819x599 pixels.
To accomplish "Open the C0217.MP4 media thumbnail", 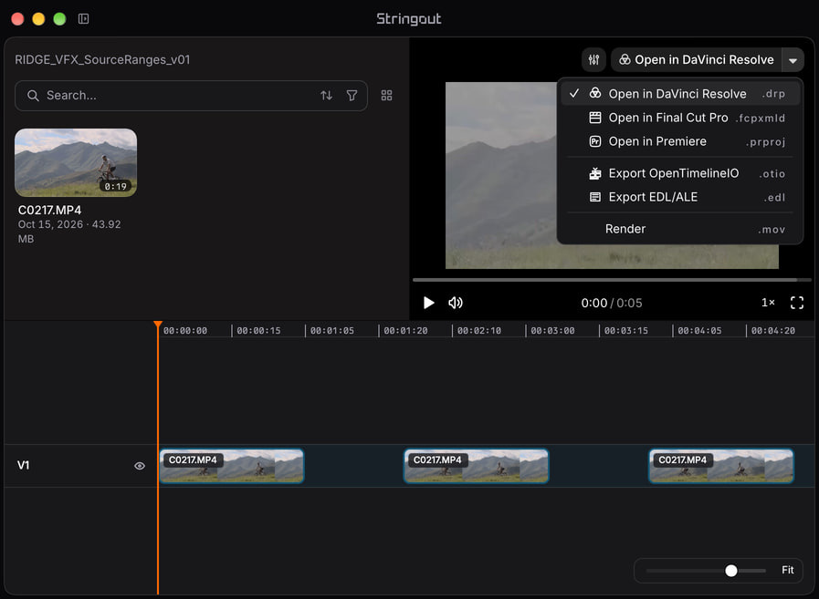I will tap(76, 162).
